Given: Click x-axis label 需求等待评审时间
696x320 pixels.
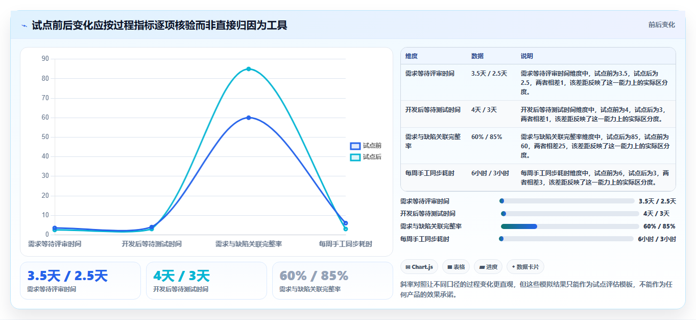Looking at the screenshot, I should (55, 244).
